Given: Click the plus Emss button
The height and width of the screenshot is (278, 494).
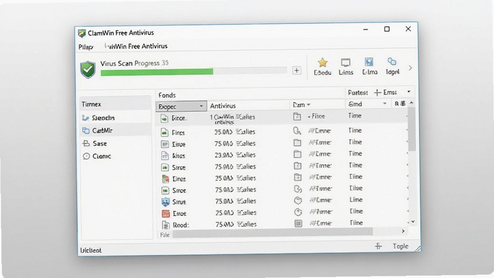Looking at the screenshot, I should pyautogui.click(x=385, y=92).
